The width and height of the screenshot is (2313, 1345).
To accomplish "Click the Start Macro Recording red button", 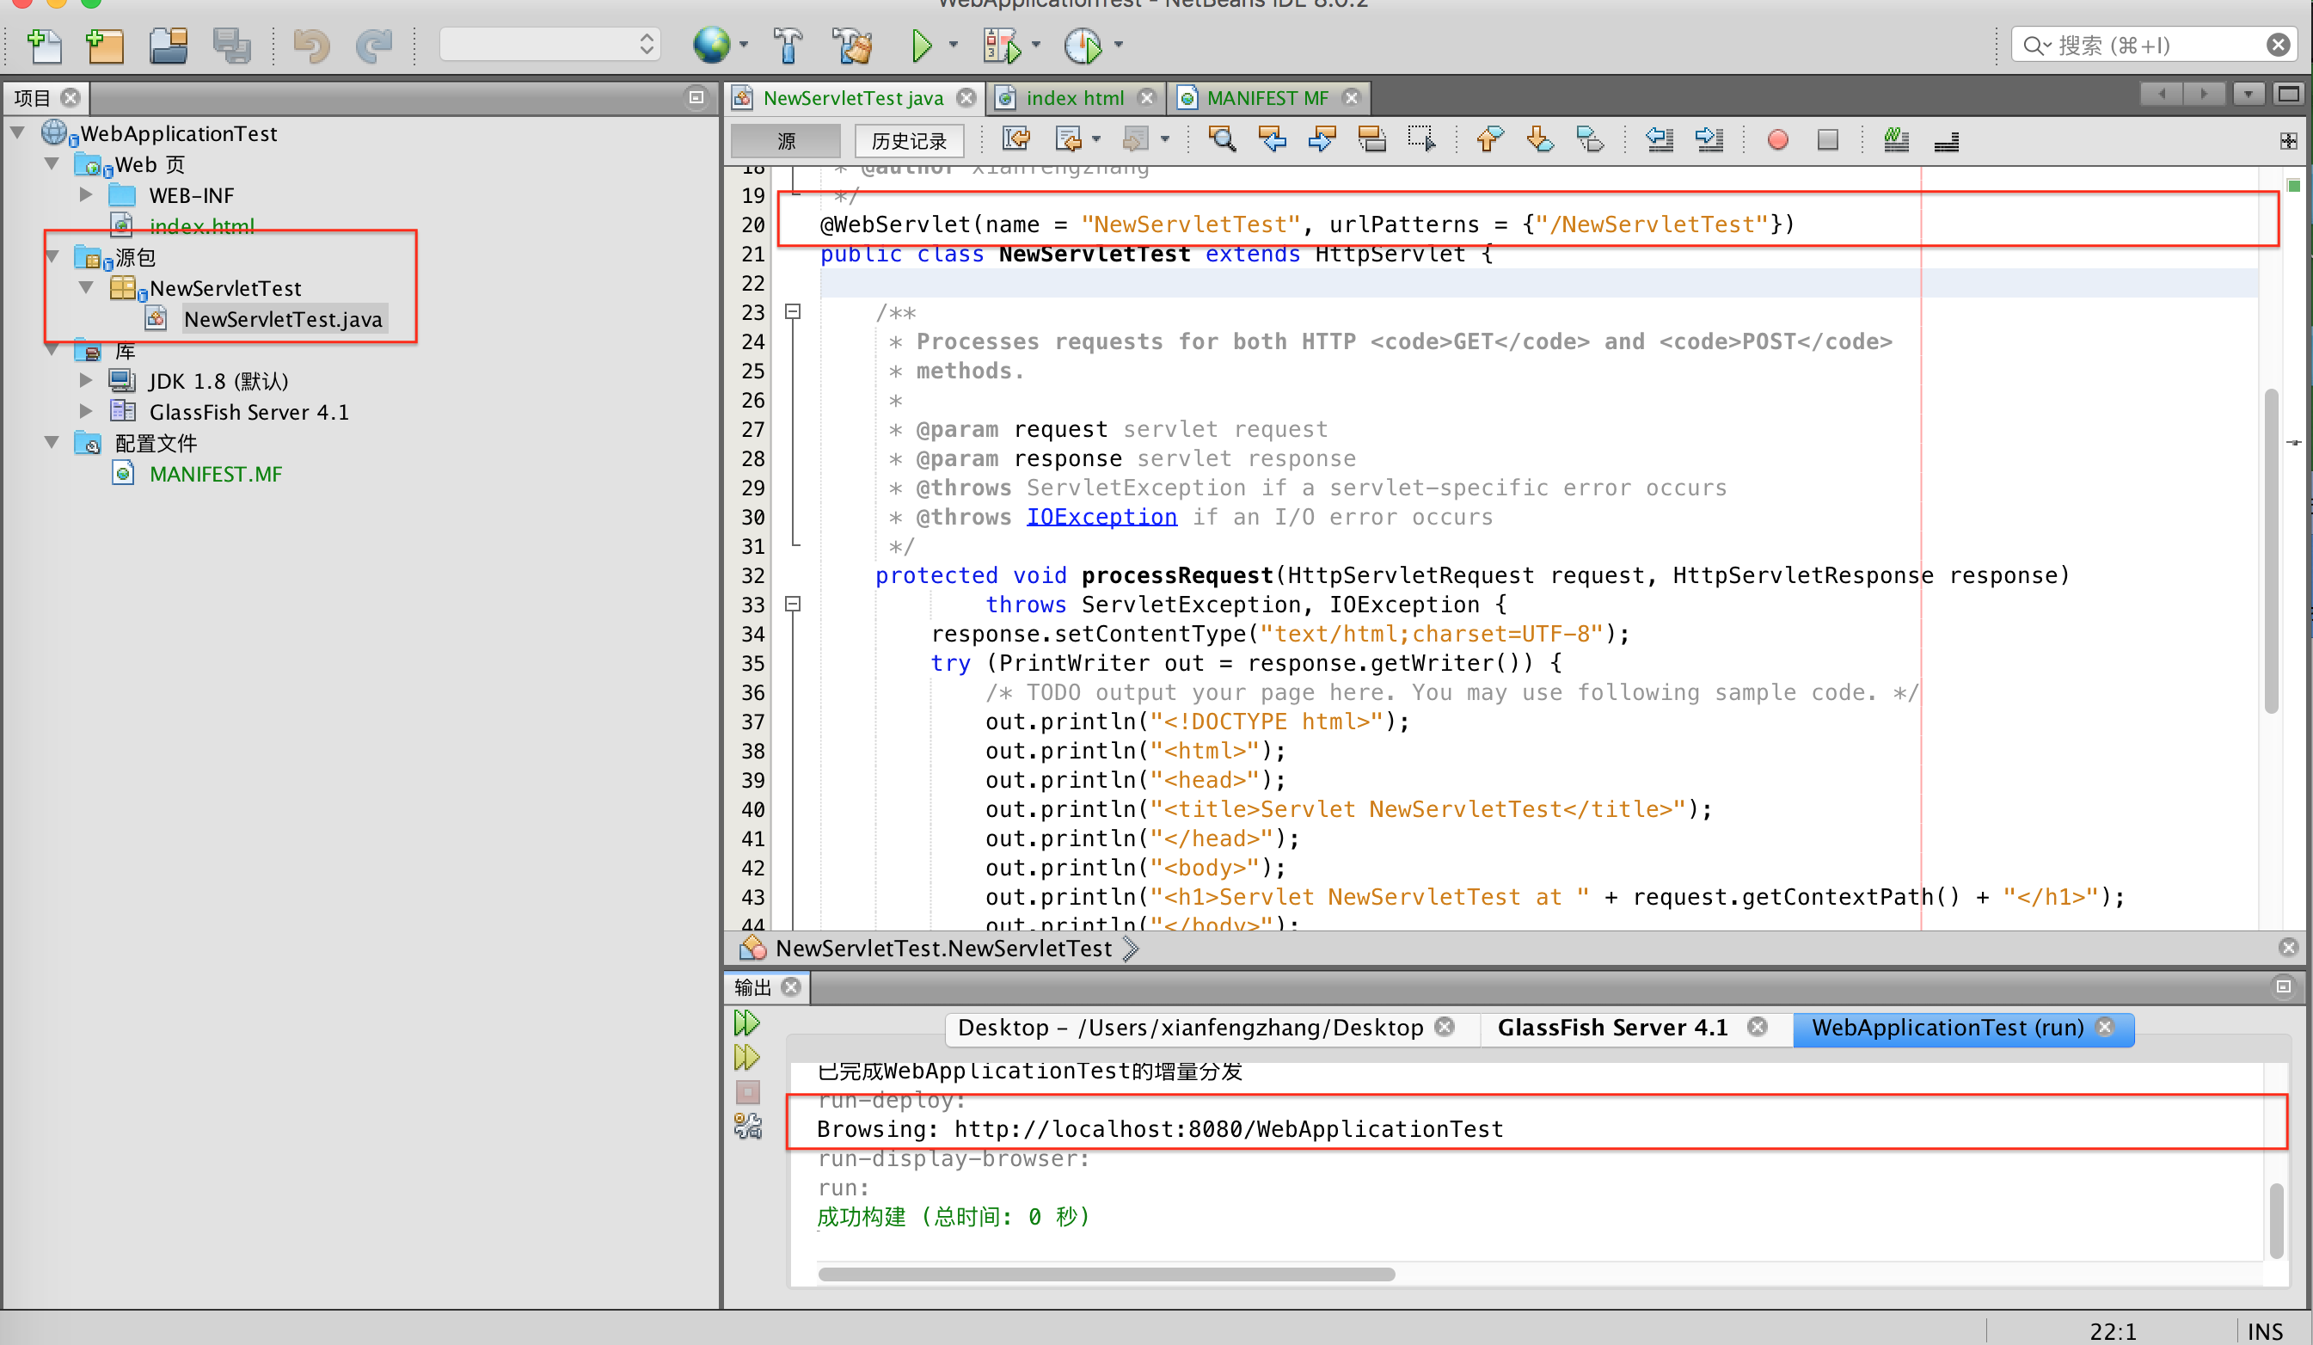I will (x=1778, y=139).
